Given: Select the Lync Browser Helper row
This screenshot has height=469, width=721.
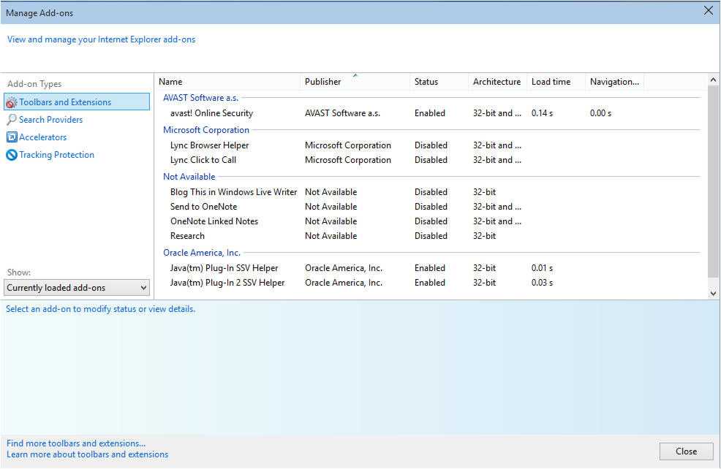Looking at the screenshot, I should (209, 145).
